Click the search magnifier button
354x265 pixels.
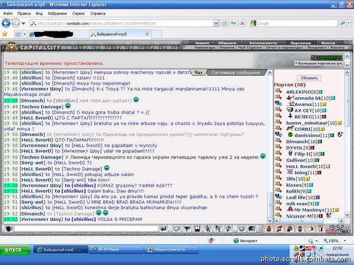pyautogui.click(x=343, y=23)
